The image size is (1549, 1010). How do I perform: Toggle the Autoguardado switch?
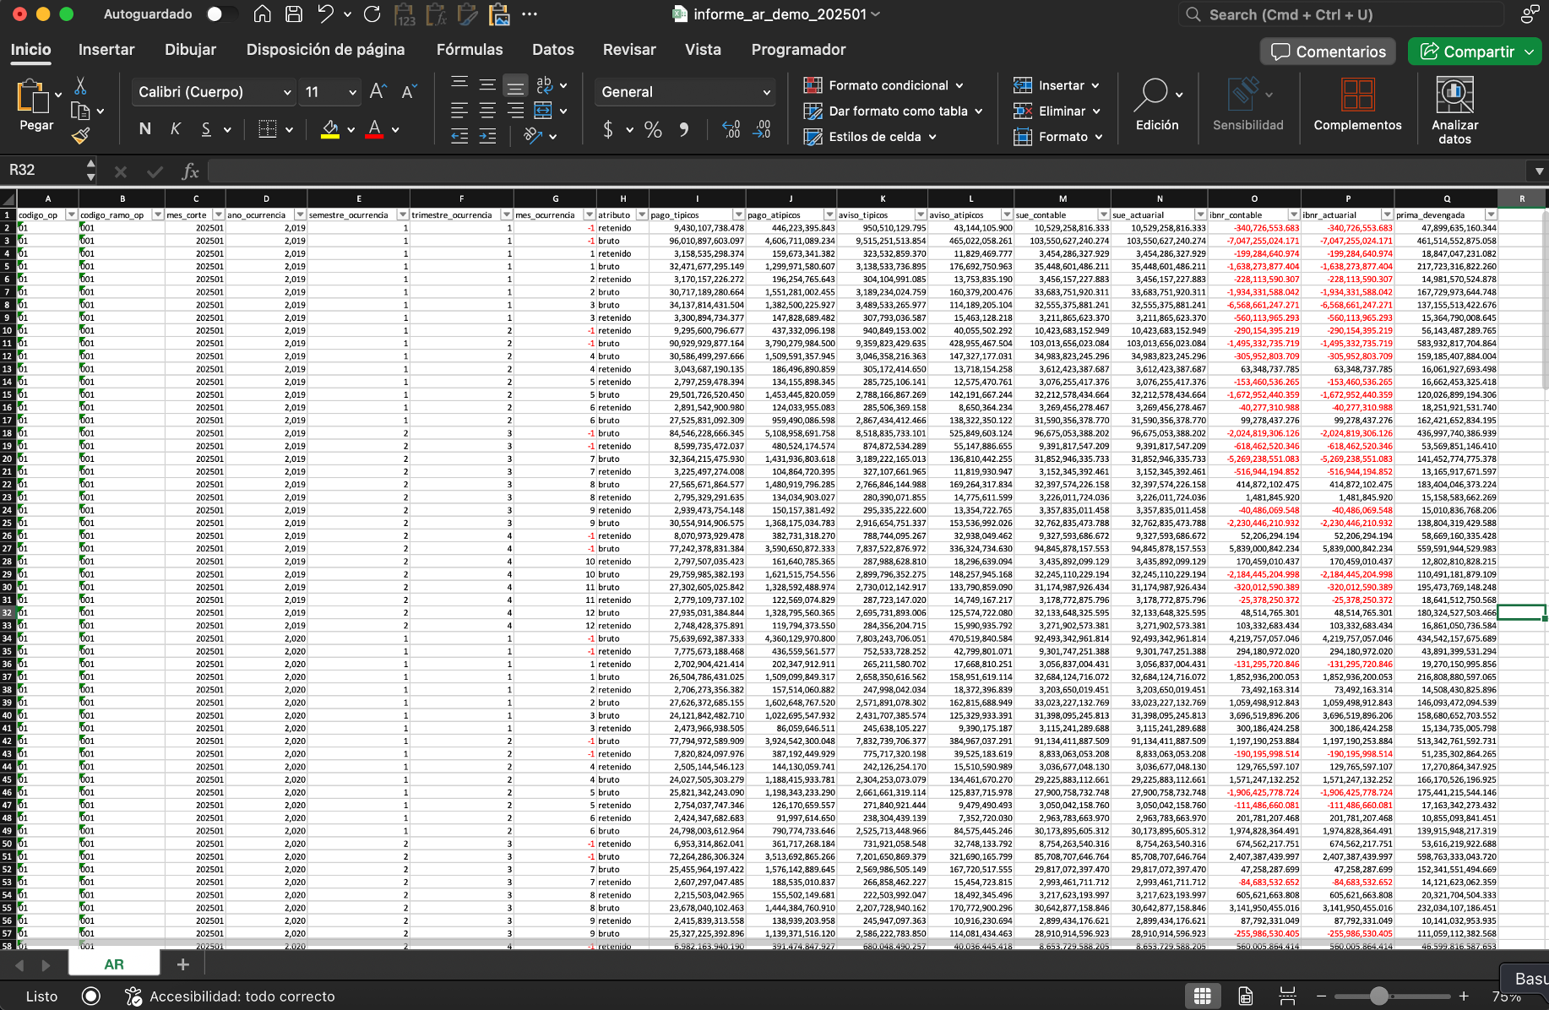point(222,14)
